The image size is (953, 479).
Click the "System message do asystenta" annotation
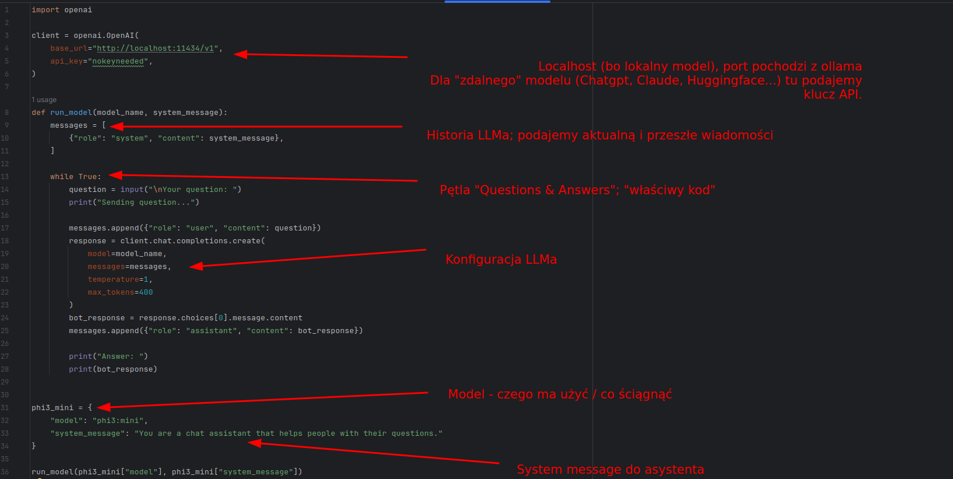pyautogui.click(x=610, y=470)
